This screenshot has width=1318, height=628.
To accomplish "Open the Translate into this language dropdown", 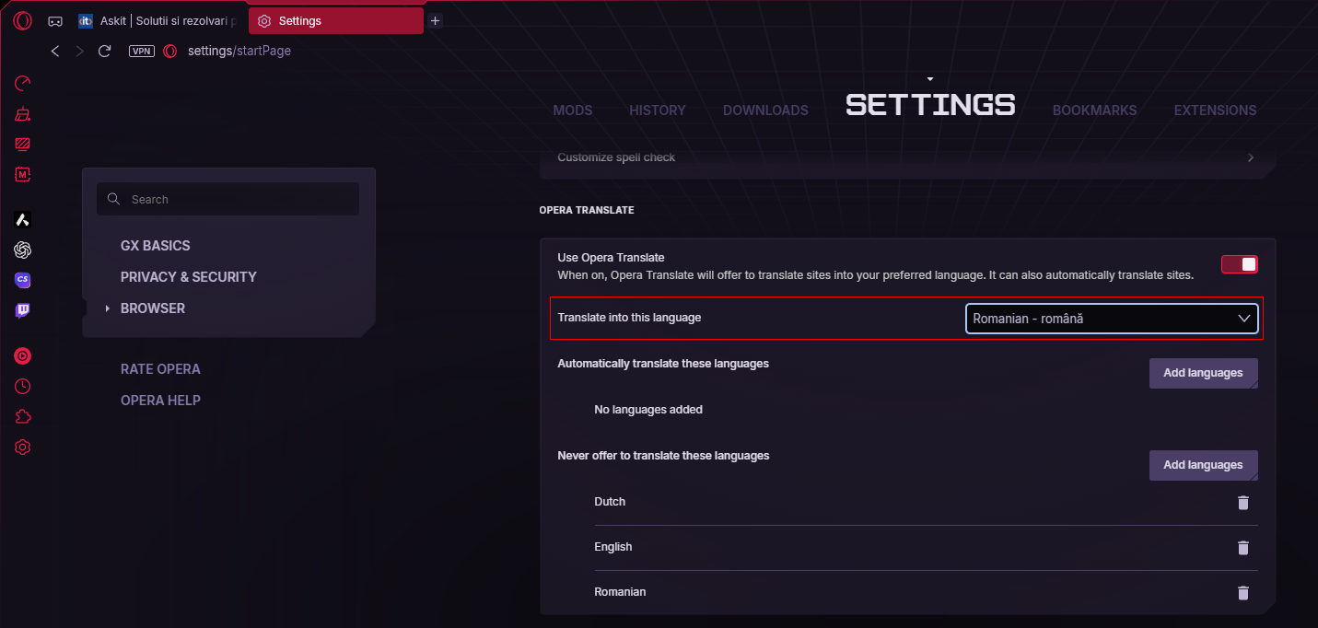I will [1111, 319].
